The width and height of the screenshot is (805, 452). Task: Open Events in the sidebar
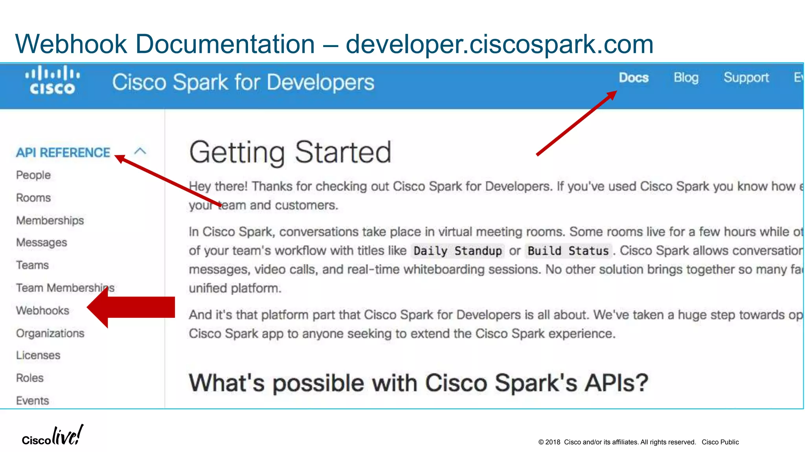[33, 401]
